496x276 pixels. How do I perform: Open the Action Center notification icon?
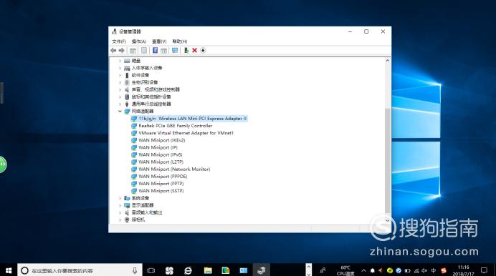click(x=484, y=270)
